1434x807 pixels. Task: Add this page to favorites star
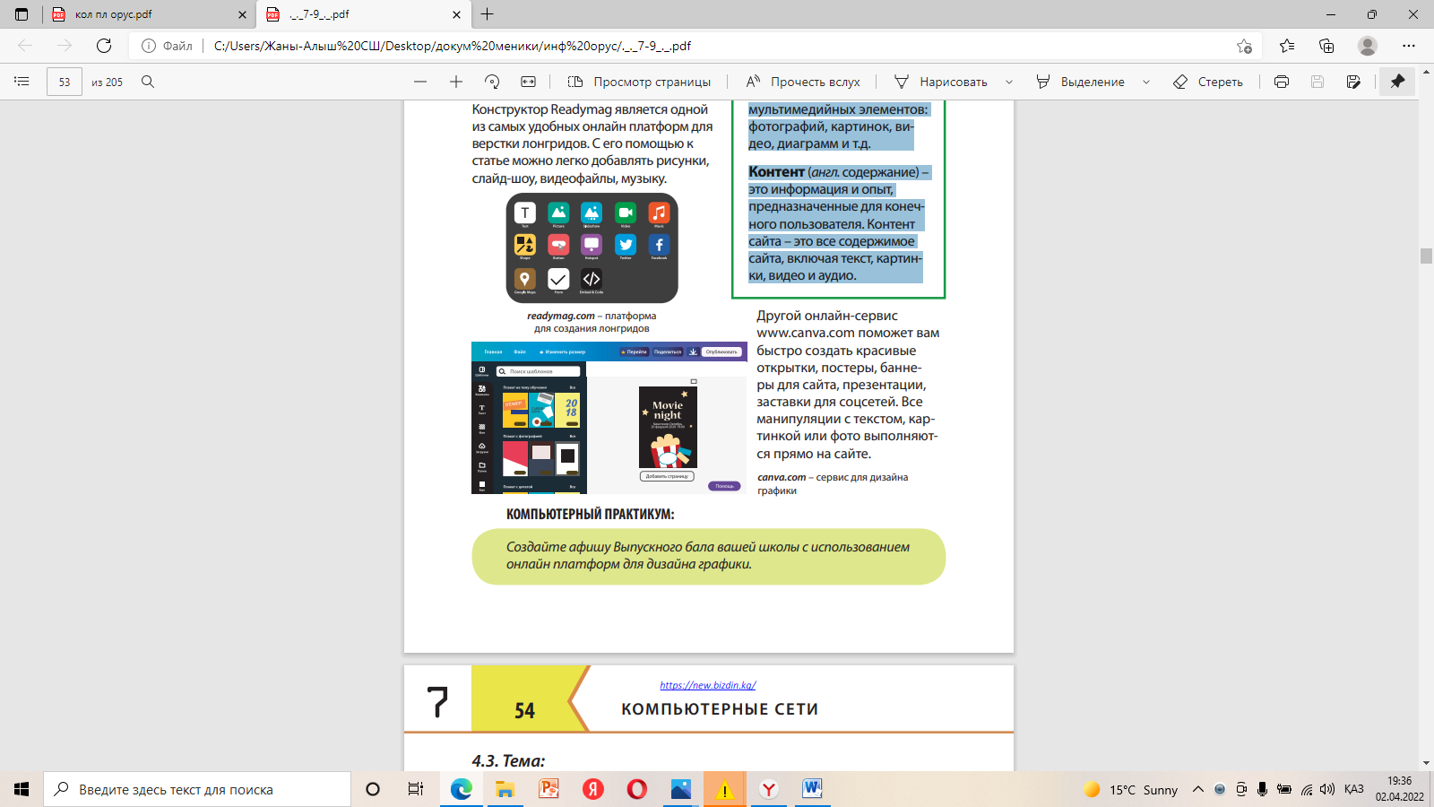[1244, 46]
